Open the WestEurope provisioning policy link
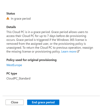The width and height of the screenshot is (102, 109). [14, 65]
